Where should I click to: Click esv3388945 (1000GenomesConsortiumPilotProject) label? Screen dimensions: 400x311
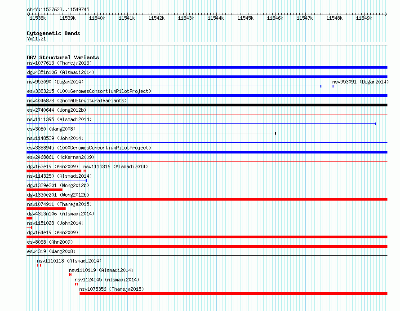89,148
